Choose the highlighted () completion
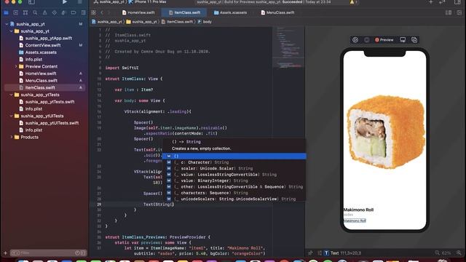 pyautogui.click(x=234, y=156)
